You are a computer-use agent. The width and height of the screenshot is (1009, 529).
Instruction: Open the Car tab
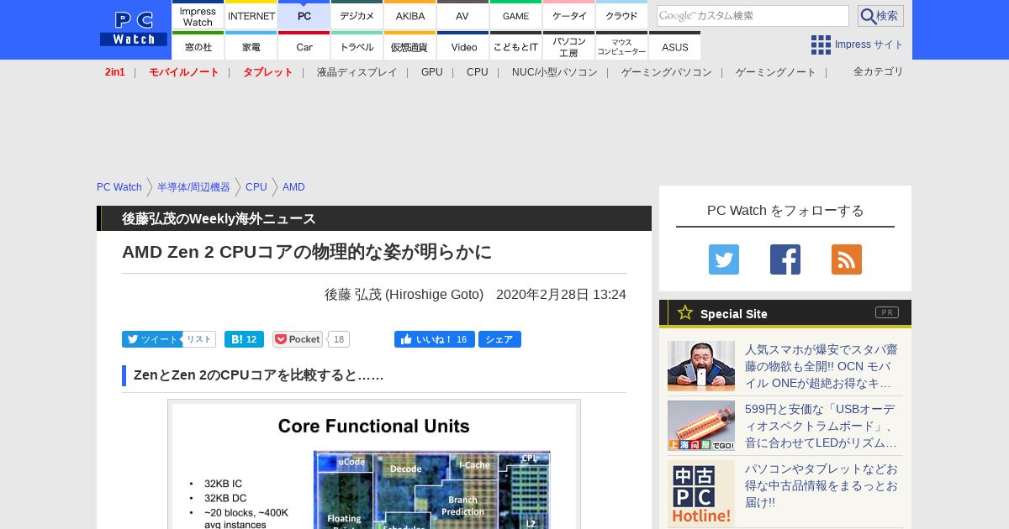click(304, 46)
